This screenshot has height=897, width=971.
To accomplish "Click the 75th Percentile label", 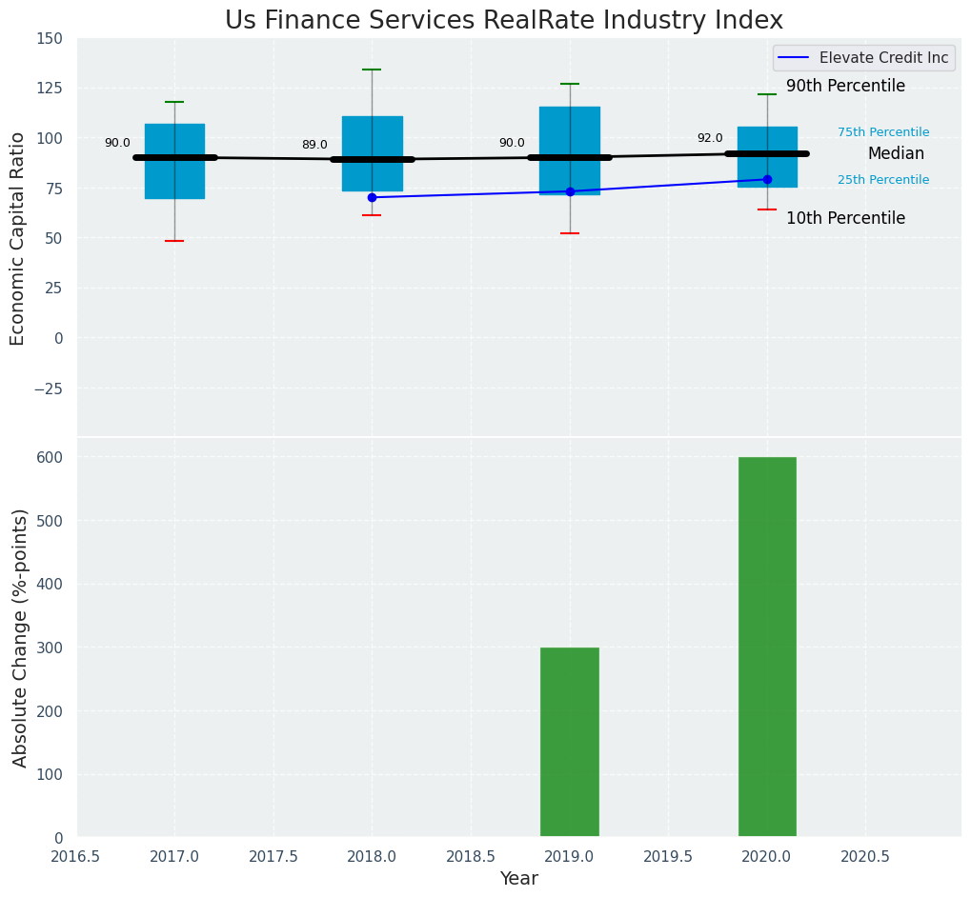I will (x=883, y=132).
